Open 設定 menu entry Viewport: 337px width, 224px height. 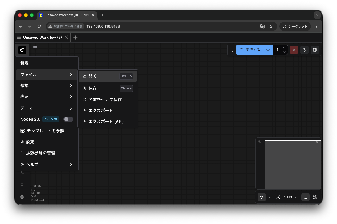click(x=47, y=142)
